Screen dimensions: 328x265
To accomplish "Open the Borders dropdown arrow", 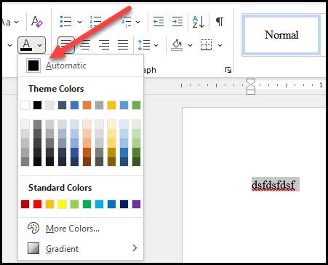I will (x=220, y=45).
